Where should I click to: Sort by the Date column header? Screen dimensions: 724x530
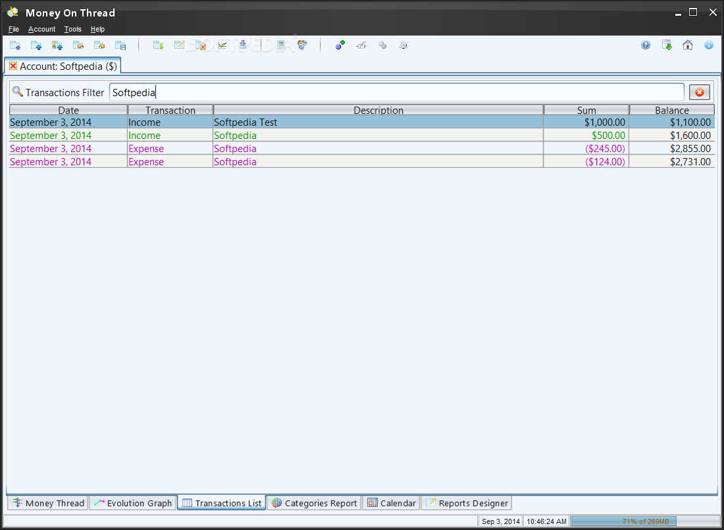pos(68,110)
